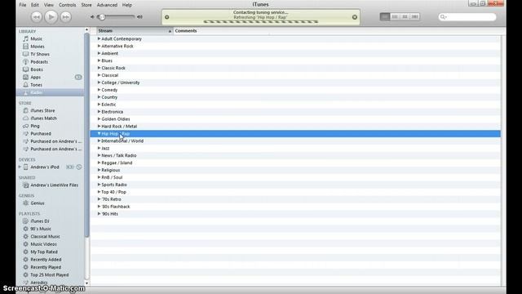Viewport: 522px width, 294px height.
Task: Expand the Adult Contemporary stream category
Action: (99, 38)
